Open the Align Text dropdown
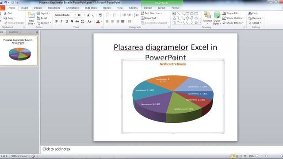283x159 pixels. click(x=149, y=18)
